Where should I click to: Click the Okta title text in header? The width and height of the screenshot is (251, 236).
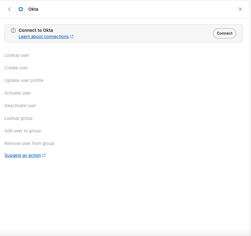(x=33, y=9)
